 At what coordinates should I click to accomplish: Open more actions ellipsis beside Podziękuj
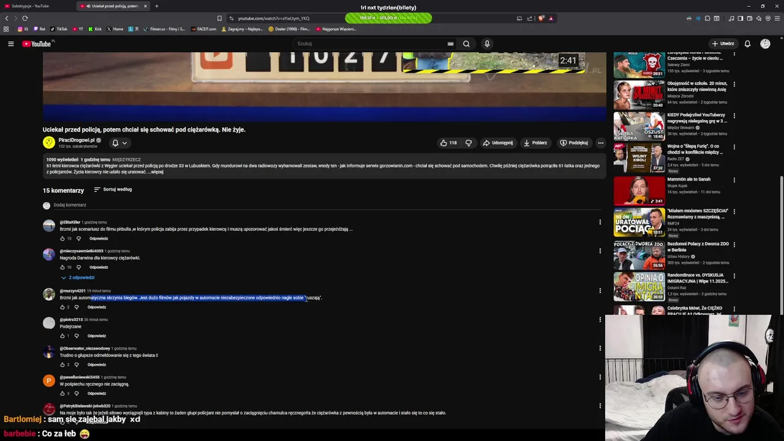tap(600, 143)
